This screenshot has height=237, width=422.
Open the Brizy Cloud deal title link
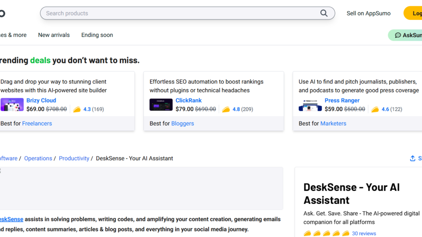click(41, 100)
